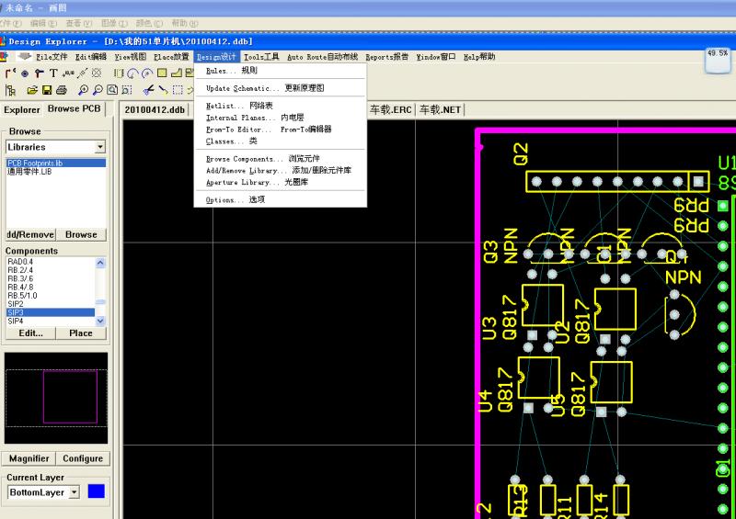Open the Current Layer BottomLayer dropdown

[x=75, y=492]
